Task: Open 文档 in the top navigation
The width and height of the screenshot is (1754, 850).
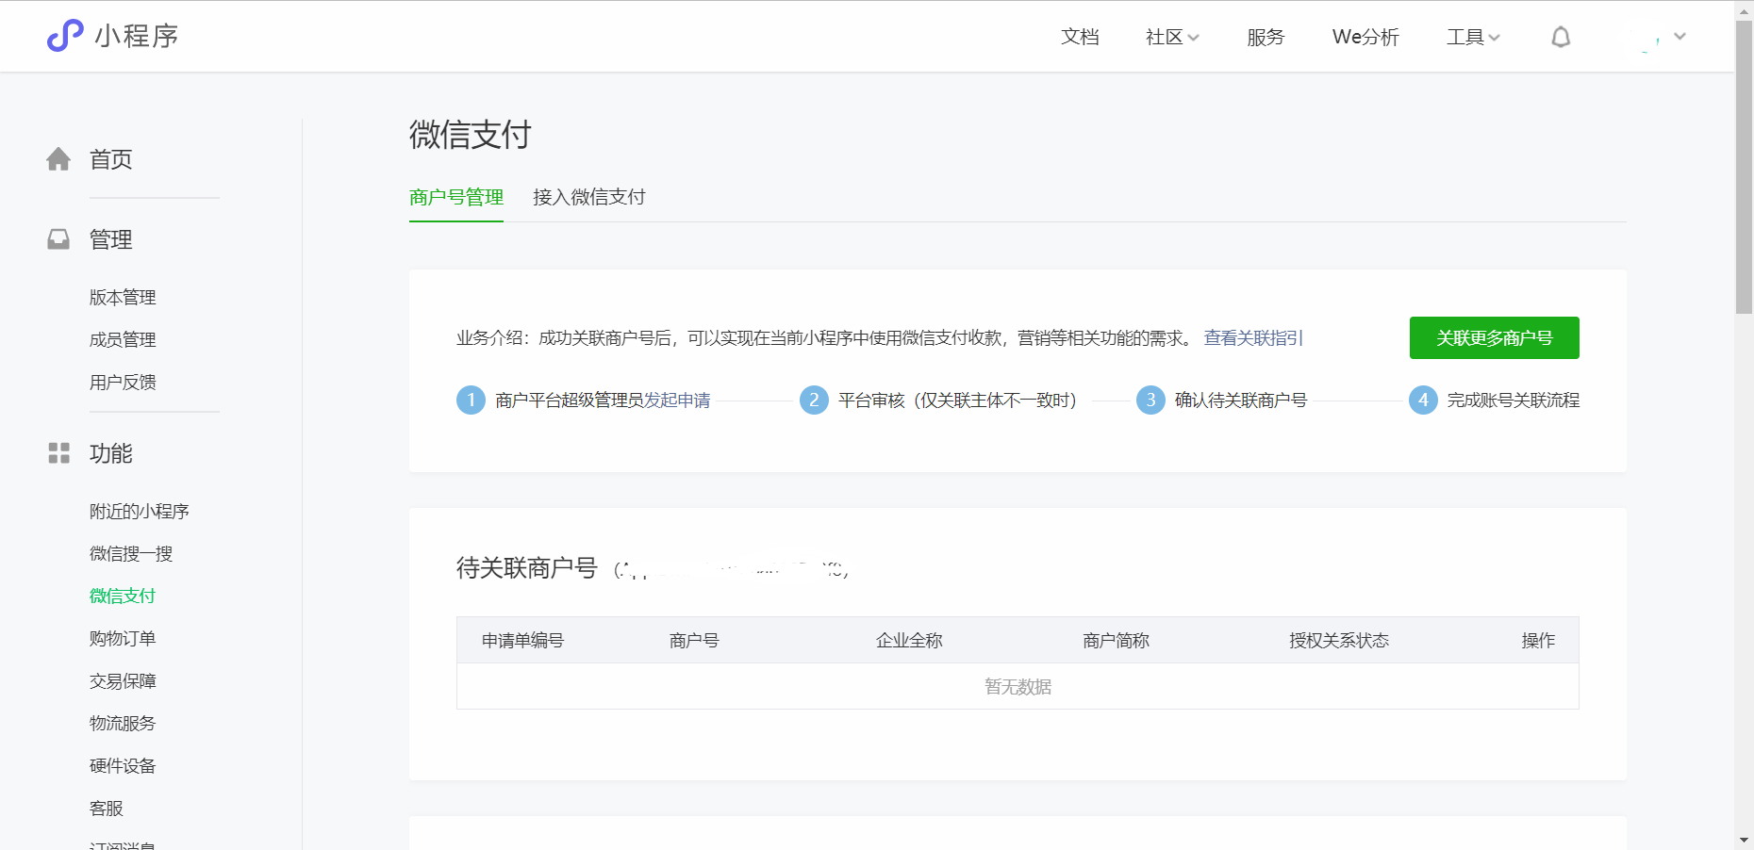Action: (x=1080, y=37)
